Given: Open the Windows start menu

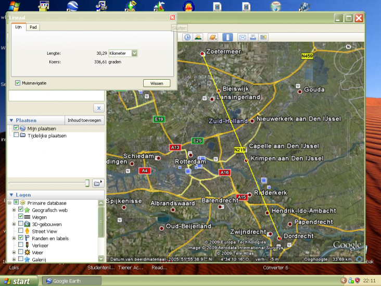Looking at the screenshot, I should (x=19, y=281).
